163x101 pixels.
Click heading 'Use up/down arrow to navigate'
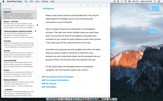(58, 77)
